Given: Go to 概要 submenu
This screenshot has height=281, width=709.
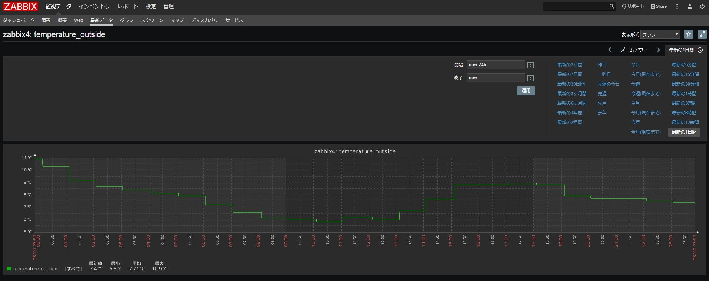Looking at the screenshot, I should (x=62, y=20).
